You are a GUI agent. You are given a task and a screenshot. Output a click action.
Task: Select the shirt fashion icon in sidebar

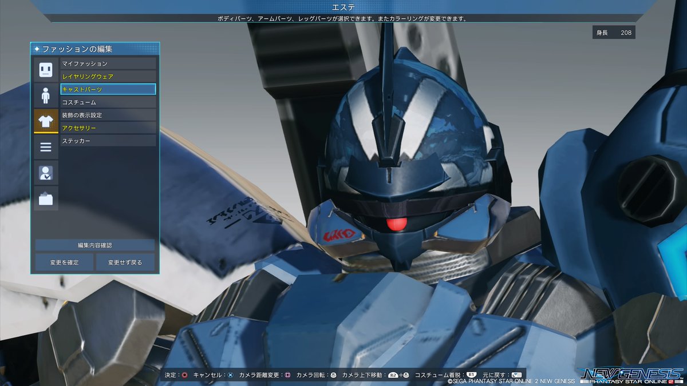click(x=46, y=120)
